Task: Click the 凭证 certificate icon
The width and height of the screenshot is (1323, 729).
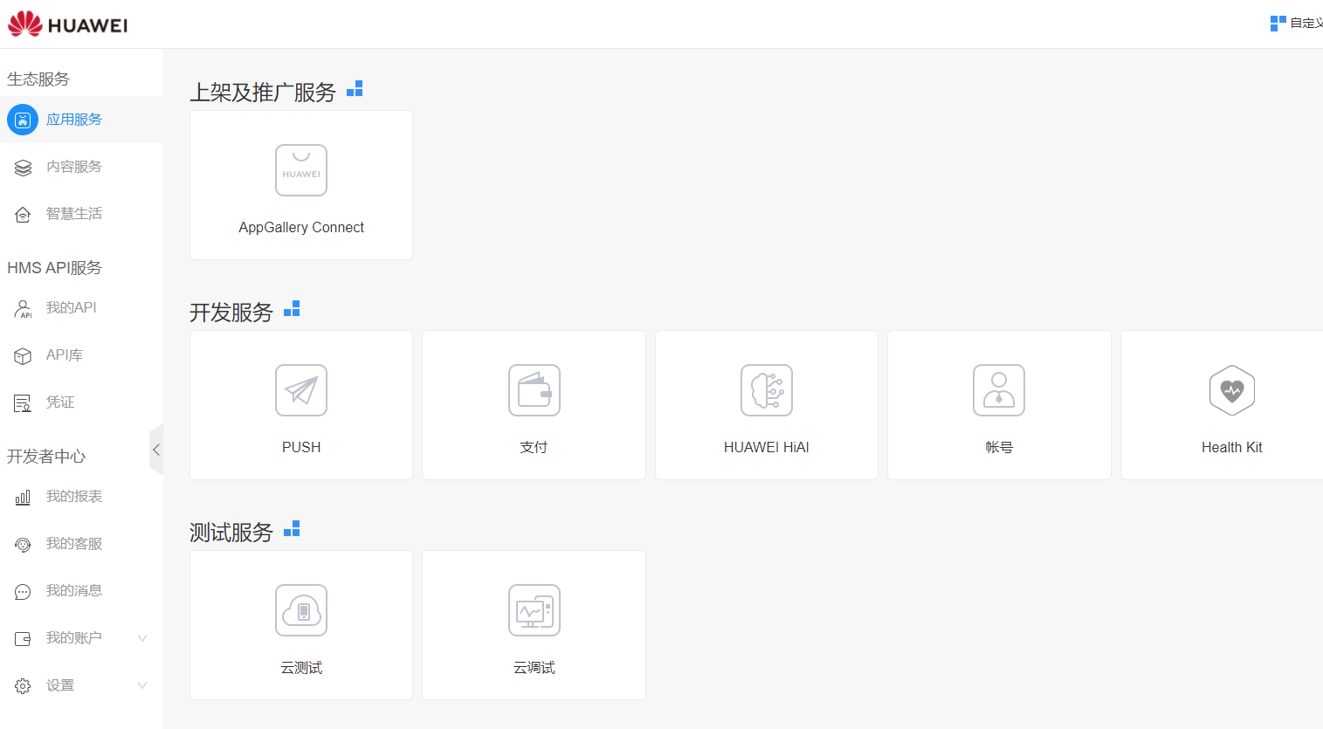Action: (x=23, y=402)
